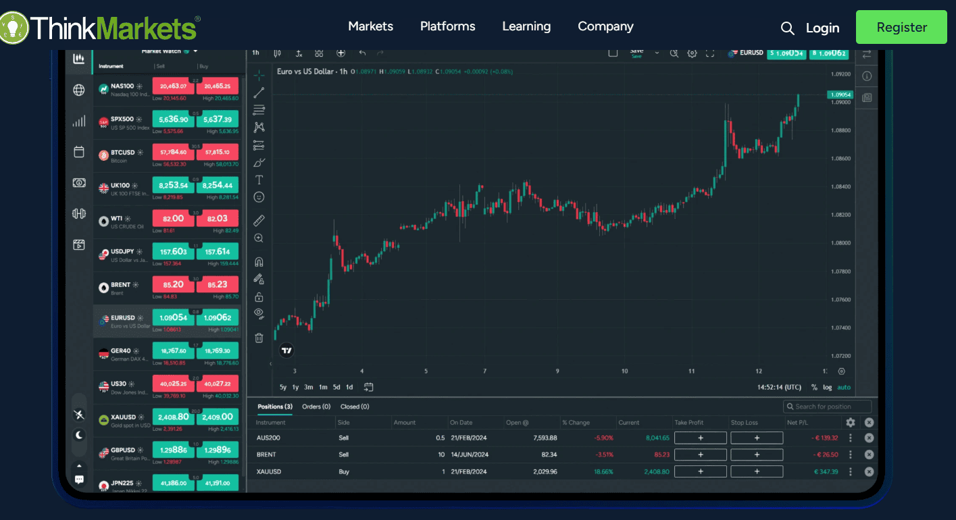Select the trend line drawing tool
The image size is (956, 520).
[259, 93]
